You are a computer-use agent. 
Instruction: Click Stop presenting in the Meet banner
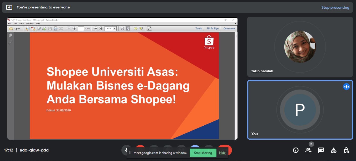point(335,7)
